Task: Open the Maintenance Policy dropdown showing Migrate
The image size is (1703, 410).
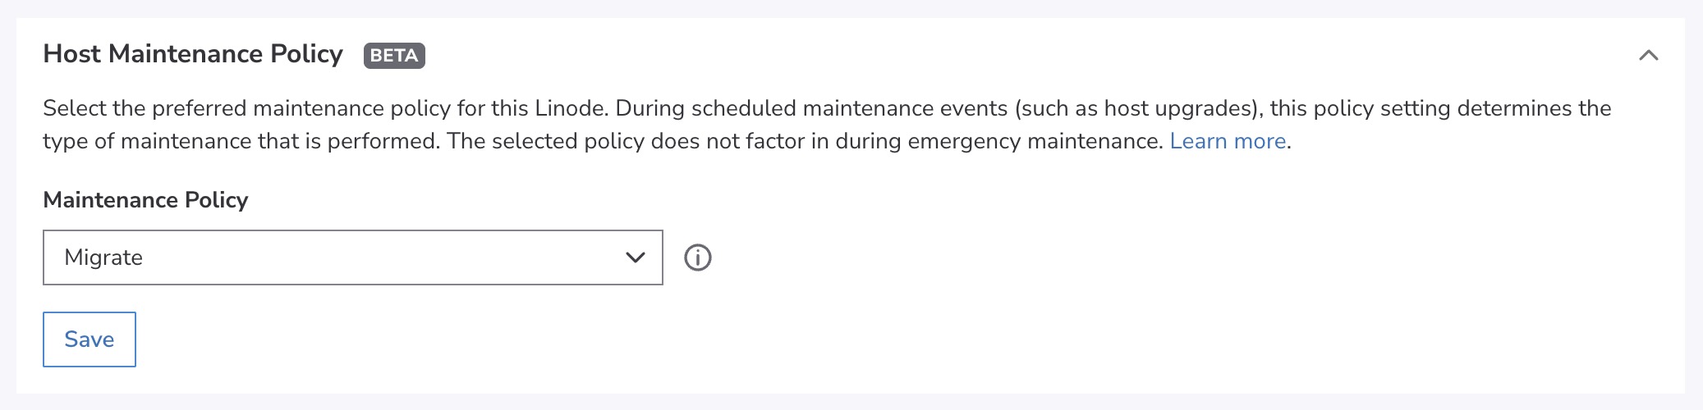Action: pyautogui.click(x=352, y=257)
